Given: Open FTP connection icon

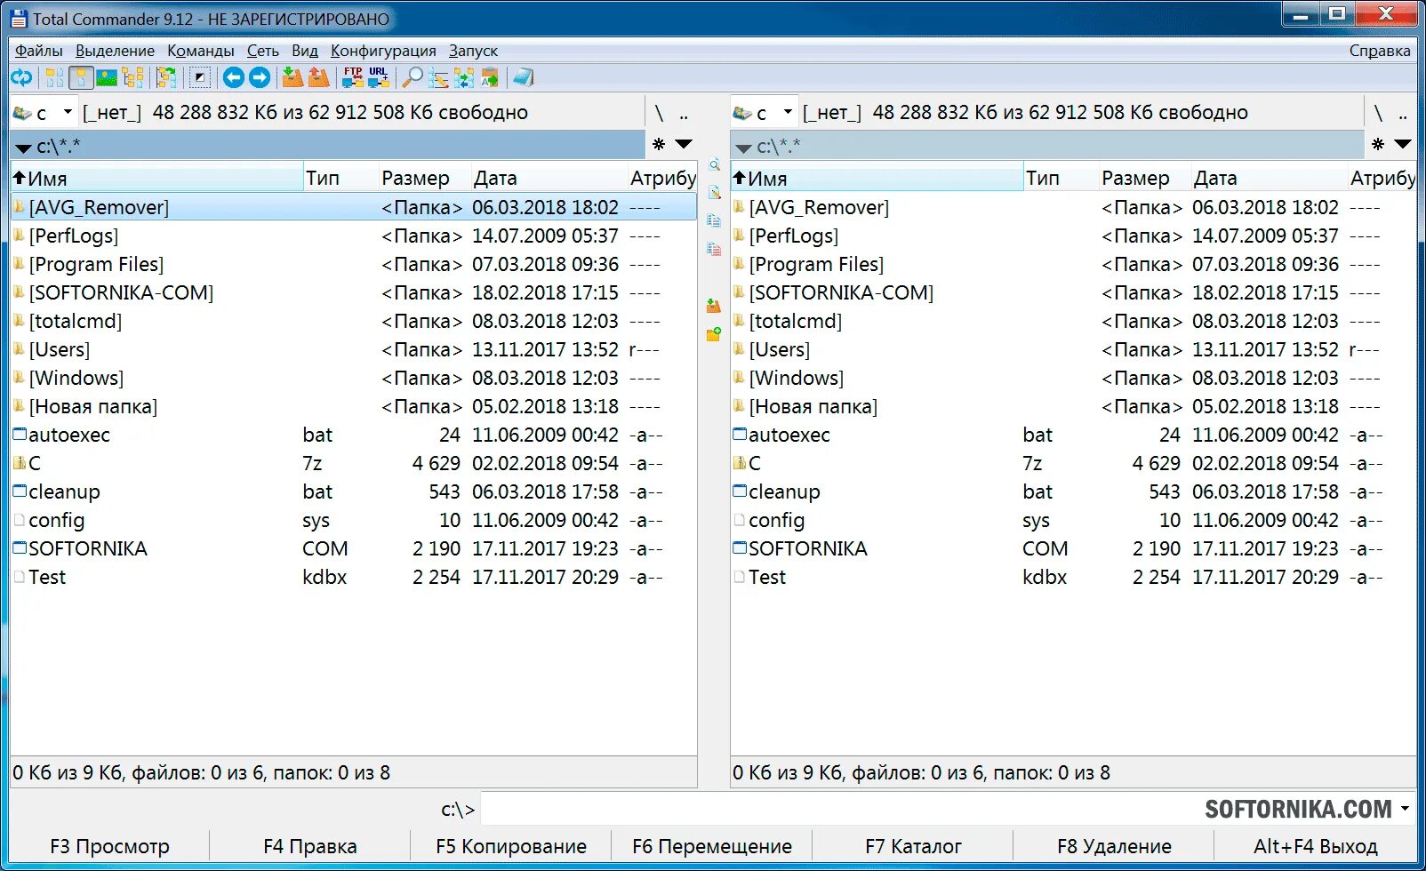Looking at the screenshot, I should [353, 78].
